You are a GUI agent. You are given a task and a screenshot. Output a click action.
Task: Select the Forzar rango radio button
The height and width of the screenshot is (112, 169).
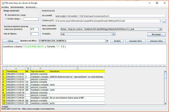[6, 19]
